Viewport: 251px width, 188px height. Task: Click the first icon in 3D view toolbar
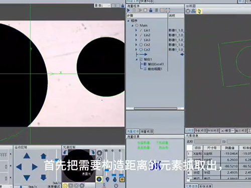coord(188,11)
